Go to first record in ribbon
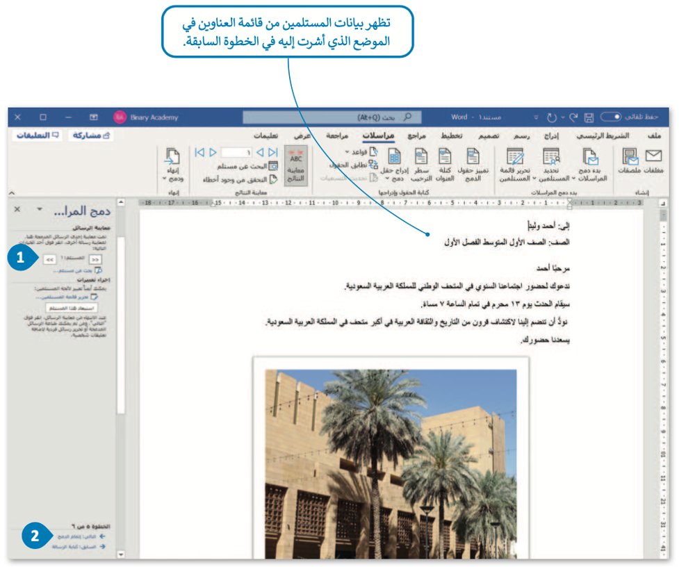 pyautogui.click(x=273, y=152)
